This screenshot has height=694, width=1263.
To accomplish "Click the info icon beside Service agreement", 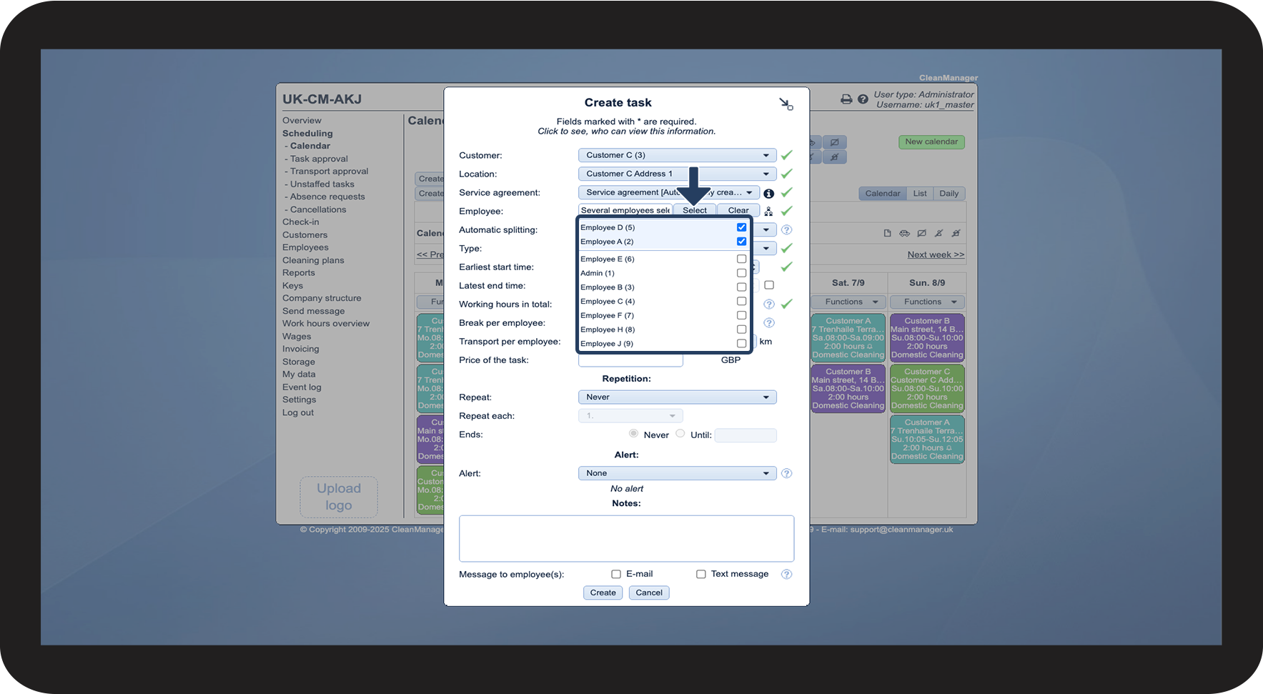I will (x=768, y=194).
